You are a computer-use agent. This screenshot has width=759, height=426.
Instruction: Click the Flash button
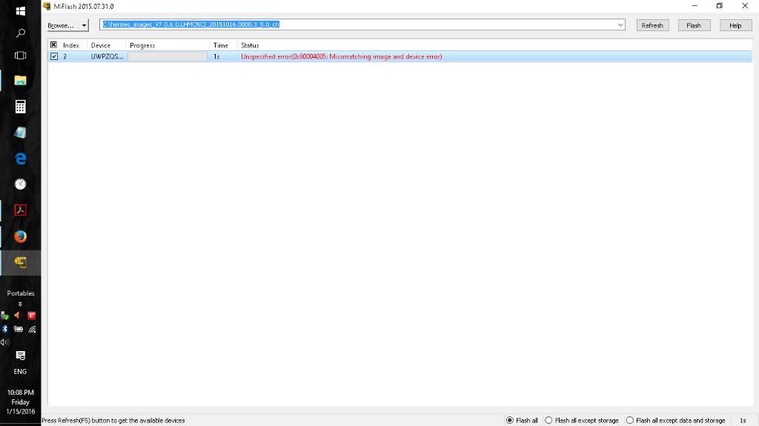pos(694,25)
